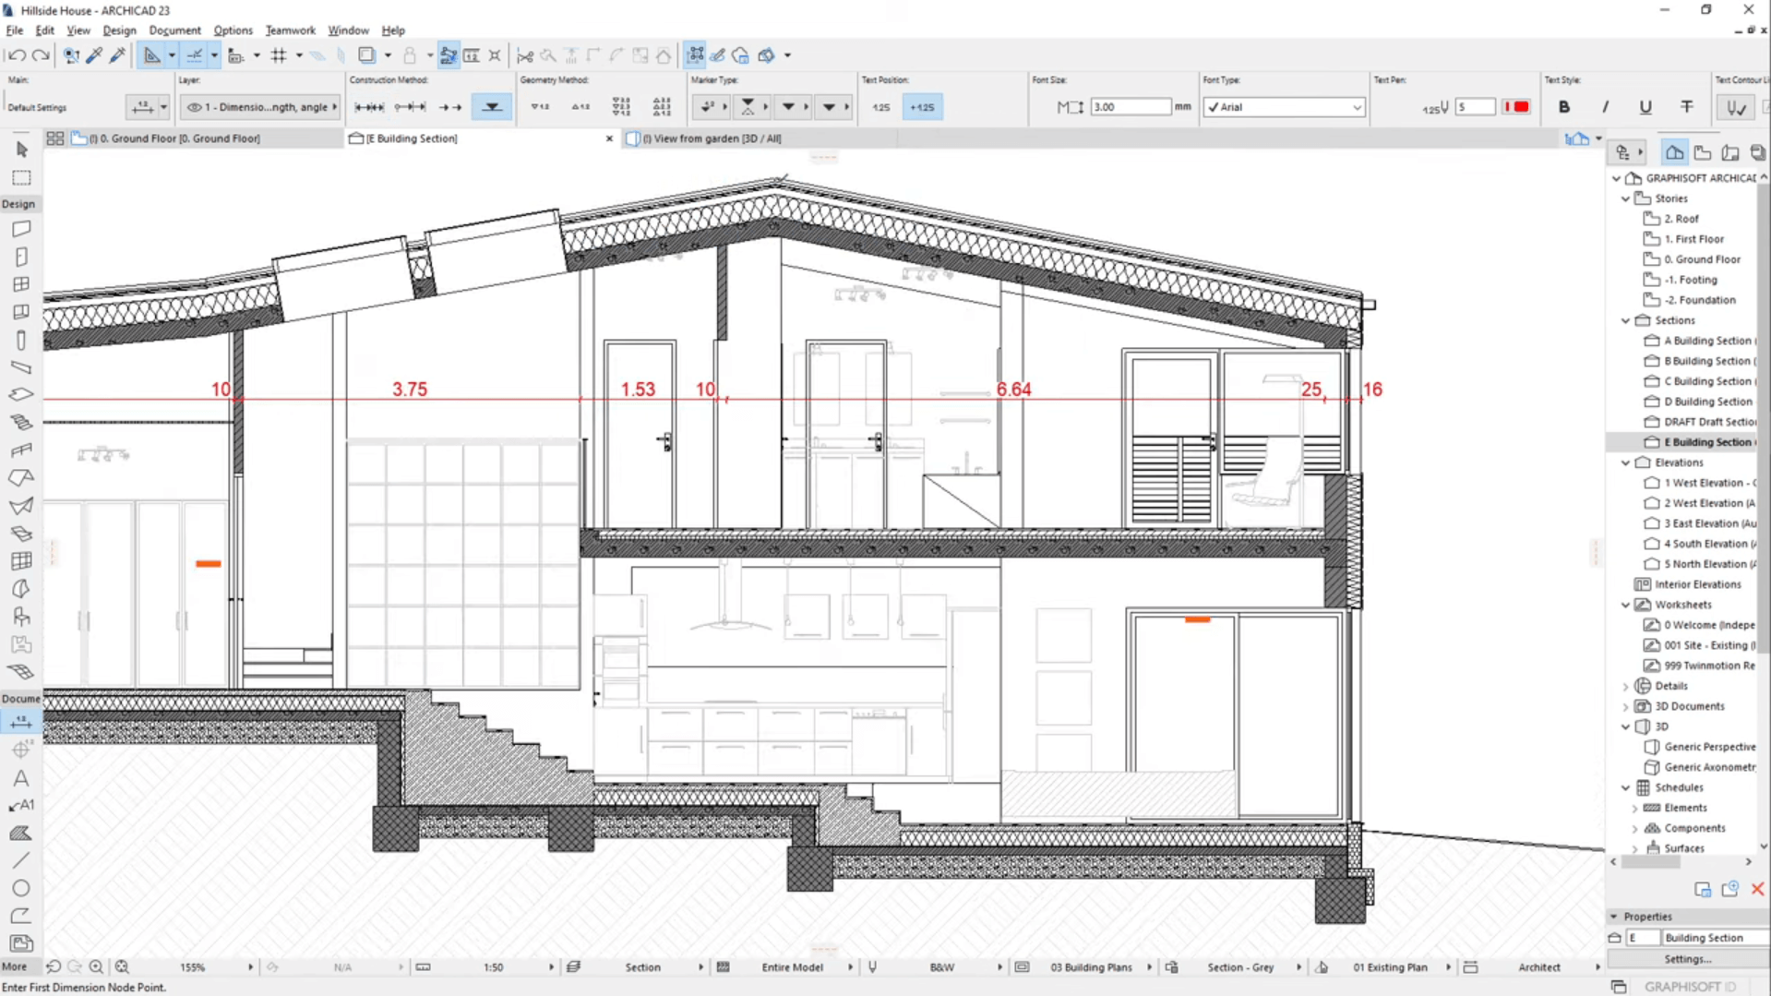Open the Project Map view icon
The image size is (1771, 996).
[1674, 152]
